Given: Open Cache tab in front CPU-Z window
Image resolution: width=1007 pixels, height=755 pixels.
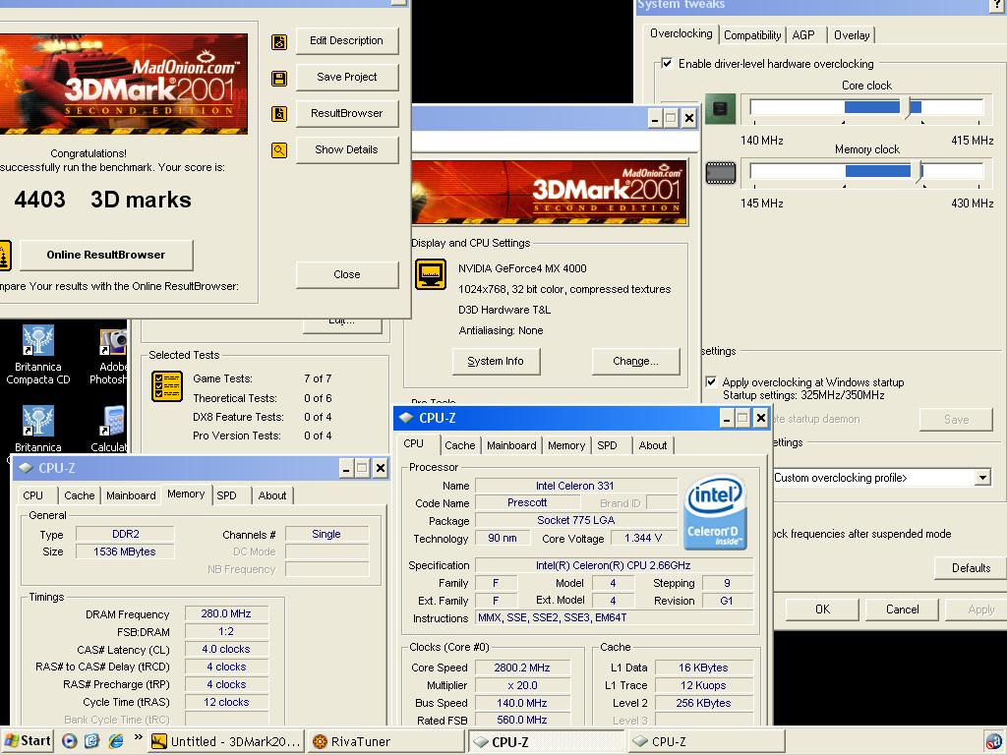Looking at the screenshot, I should point(460,445).
